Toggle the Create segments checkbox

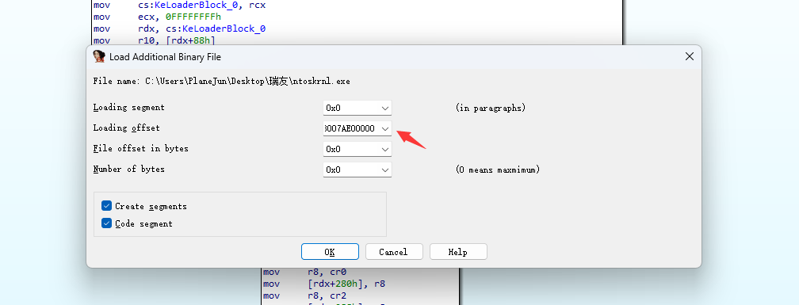point(106,206)
